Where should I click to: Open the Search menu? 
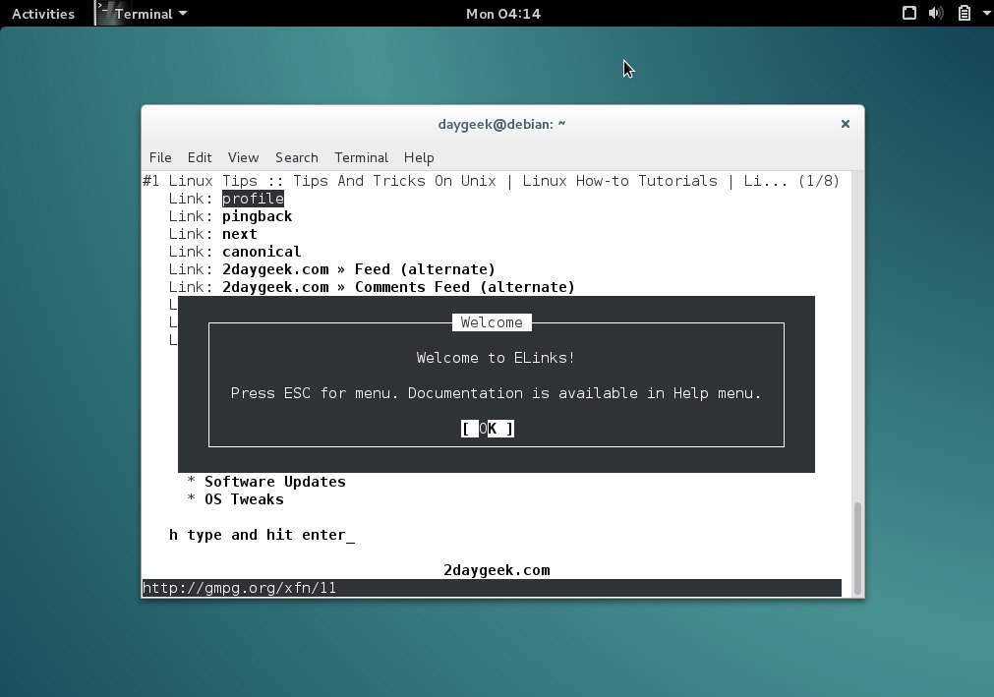tap(296, 157)
